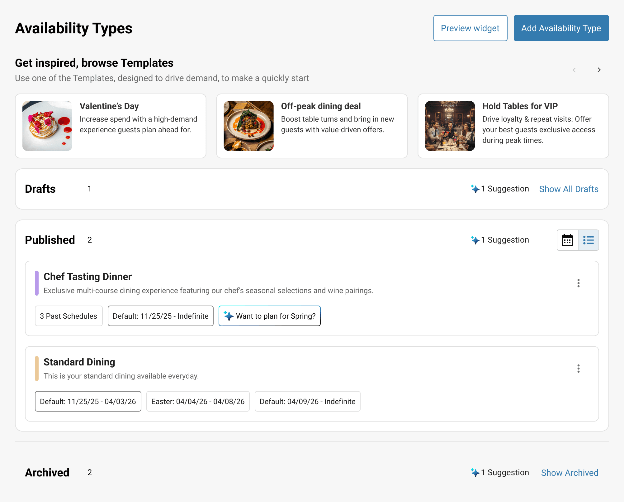Click purple color bar of Chef Tasting Dinner

tap(37, 283)
